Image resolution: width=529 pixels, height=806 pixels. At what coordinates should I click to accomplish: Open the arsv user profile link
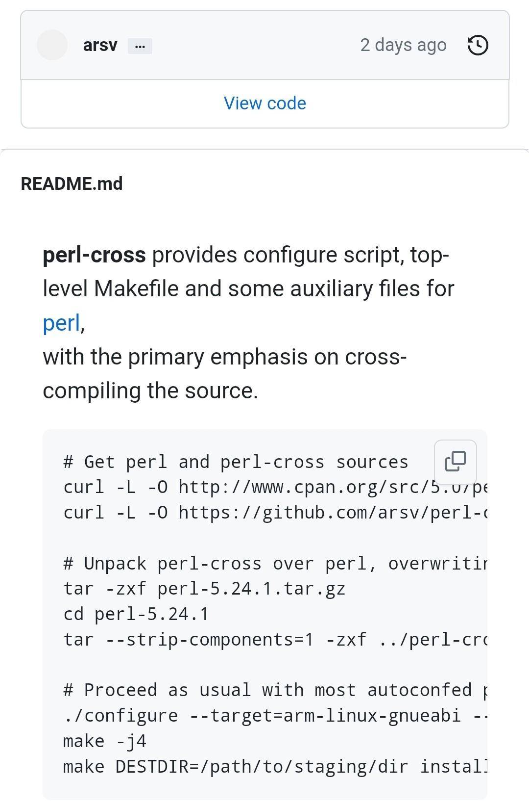click(100, 45)
